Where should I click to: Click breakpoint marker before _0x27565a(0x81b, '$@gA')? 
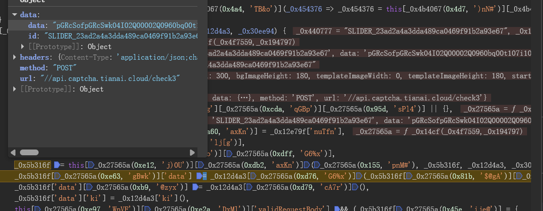point(409,176)
